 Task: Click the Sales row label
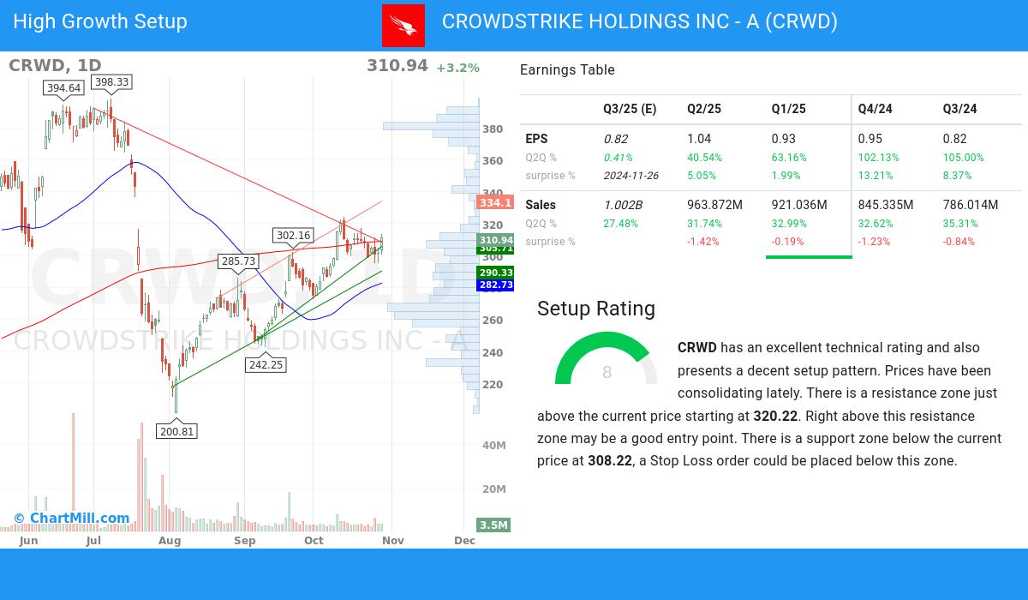(541, 205)
